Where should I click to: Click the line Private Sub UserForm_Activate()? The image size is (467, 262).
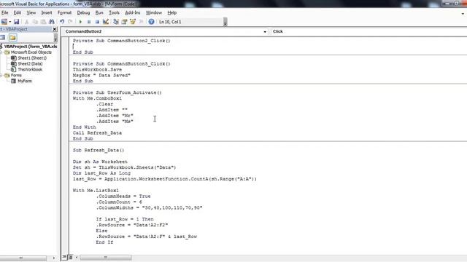pyautogui.click(x=117, y=92)
